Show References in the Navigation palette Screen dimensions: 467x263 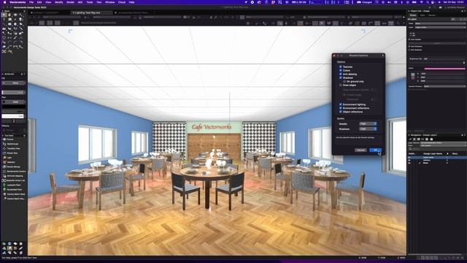pyautogui.click(x=431, y=139)
